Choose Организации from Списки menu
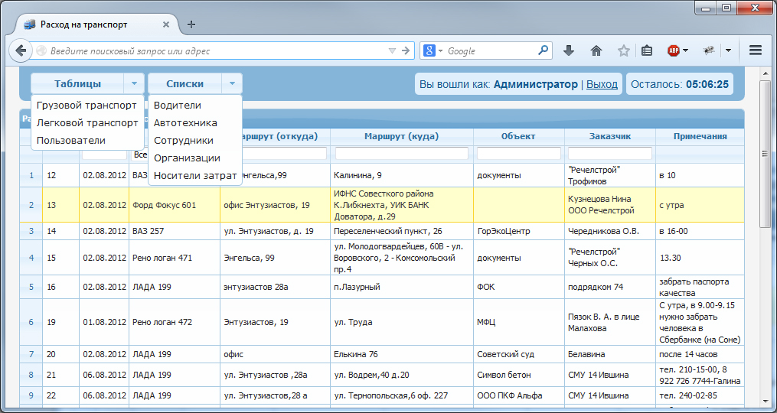 point(194,158)
